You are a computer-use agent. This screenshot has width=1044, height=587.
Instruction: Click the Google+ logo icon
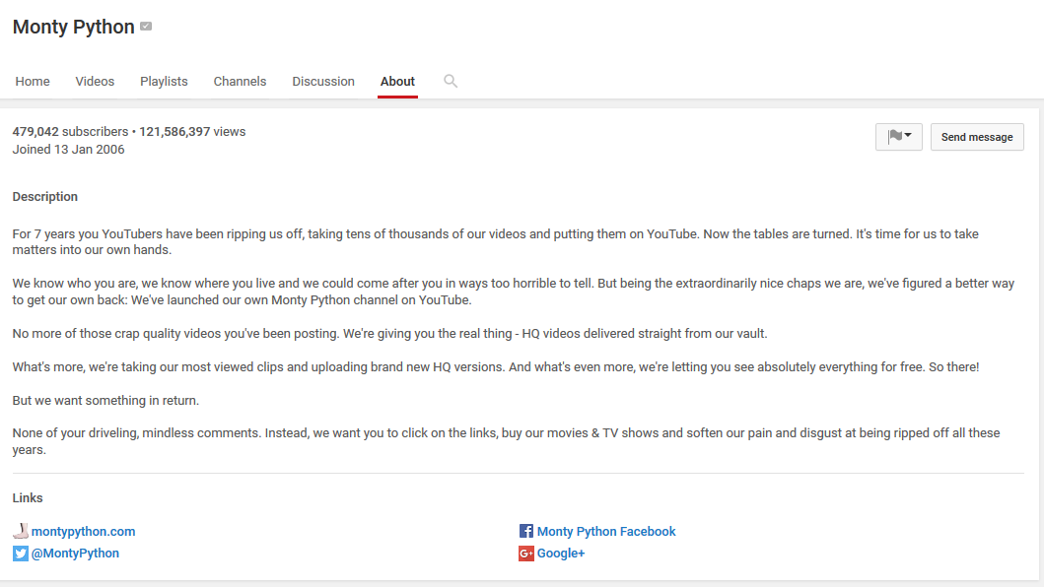tap(526, 554)
